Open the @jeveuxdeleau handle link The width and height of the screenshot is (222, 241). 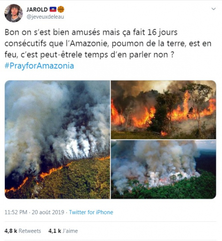click(45, 17)
